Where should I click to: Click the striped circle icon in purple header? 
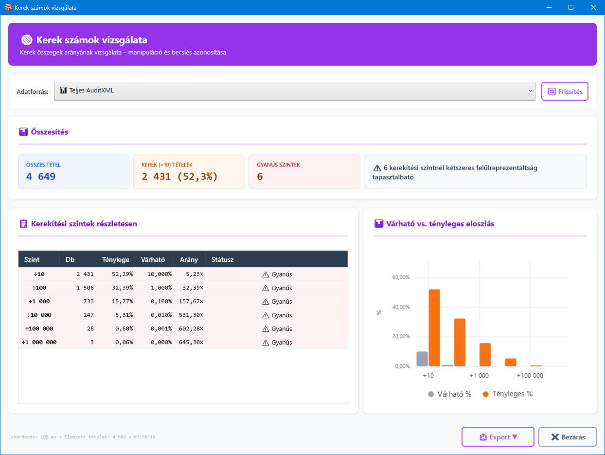[27, 40]
